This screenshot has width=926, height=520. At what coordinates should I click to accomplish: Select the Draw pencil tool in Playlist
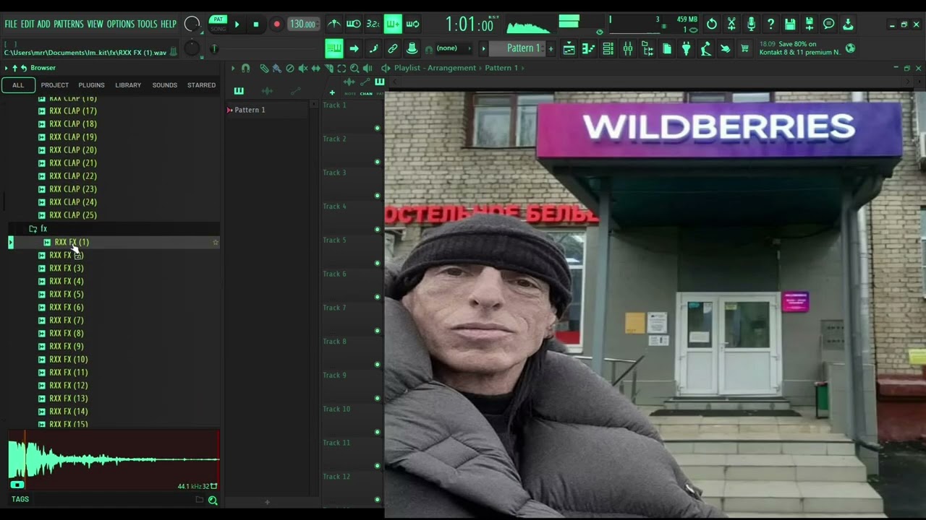[x=264, y=68]
